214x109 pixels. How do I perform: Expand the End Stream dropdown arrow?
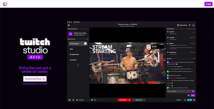129,100
